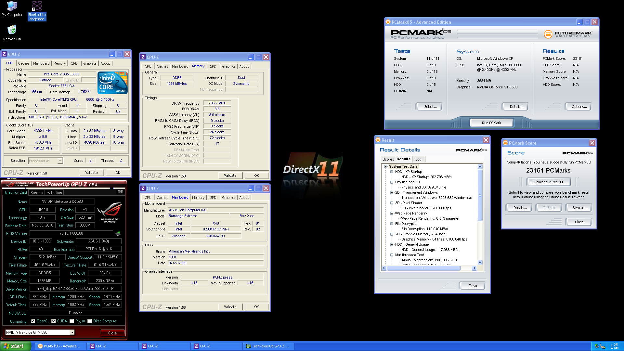624x351 pixels.
Task: Open Caches tab in the CPU-Z CPU window
Action: click(x=24, y=63)
